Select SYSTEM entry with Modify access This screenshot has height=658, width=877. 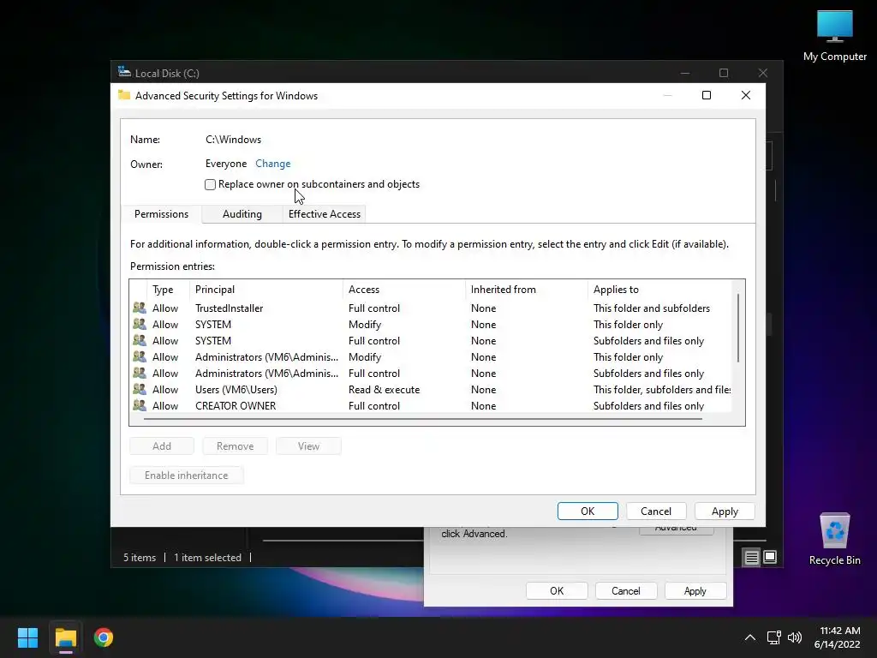point(431,324)
